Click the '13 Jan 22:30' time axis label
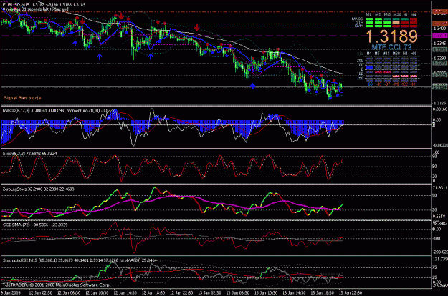 (x=351, y=292)
